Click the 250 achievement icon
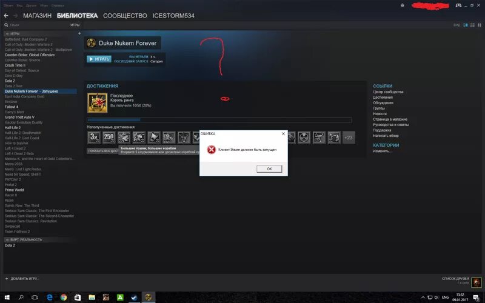 pyautogui.click(x=109, y=138)
